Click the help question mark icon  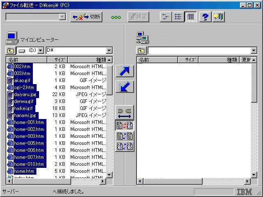click(x=205, y=17)
